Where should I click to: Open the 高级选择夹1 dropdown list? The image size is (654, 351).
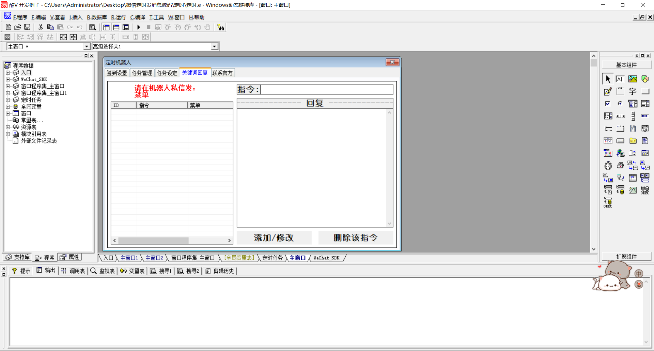214,47
